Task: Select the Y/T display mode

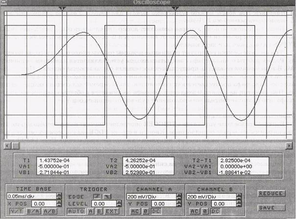Action: [17, 211]
